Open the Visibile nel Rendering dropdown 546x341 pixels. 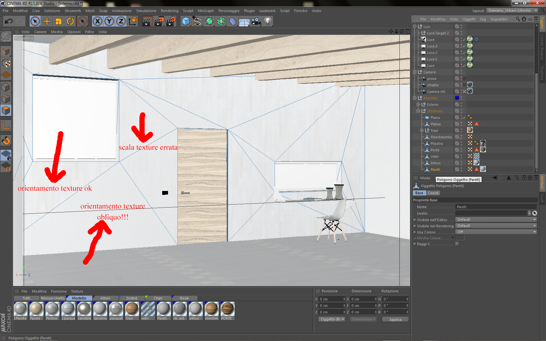point(496,226)
